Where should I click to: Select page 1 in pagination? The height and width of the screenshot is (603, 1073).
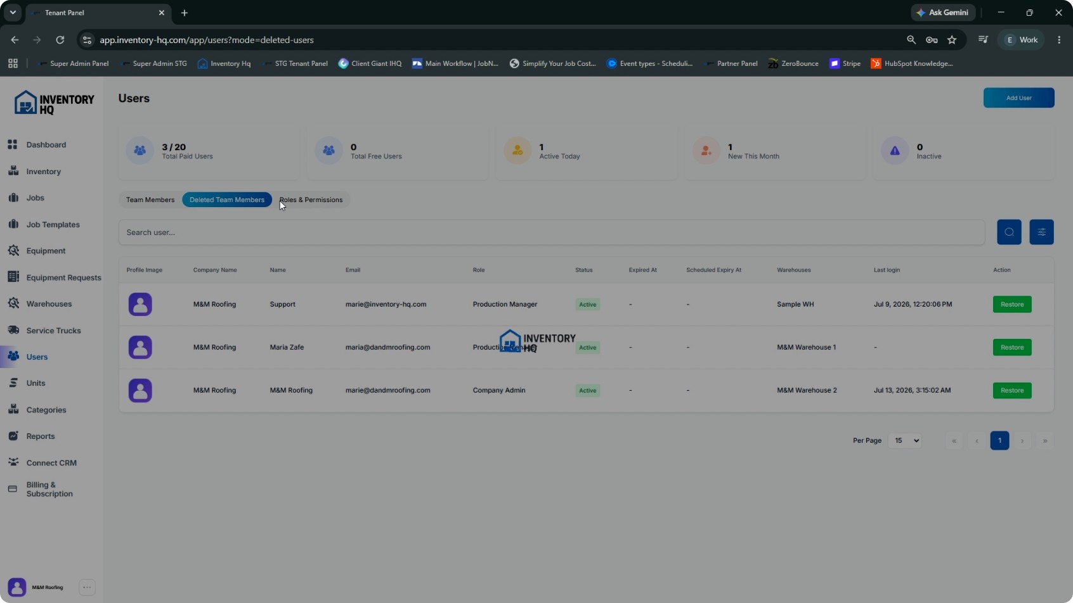(x=999, y=441)
